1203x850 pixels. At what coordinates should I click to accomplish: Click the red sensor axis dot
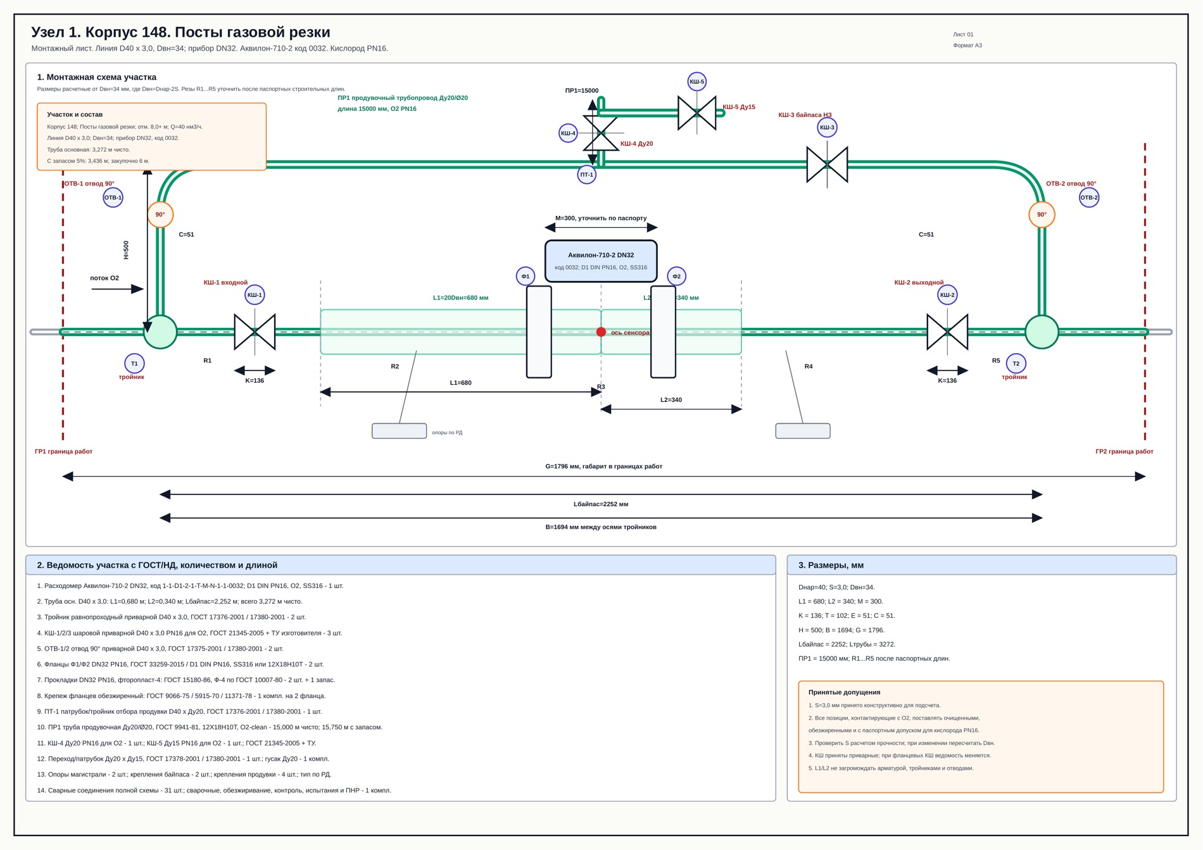click(601, 332)
